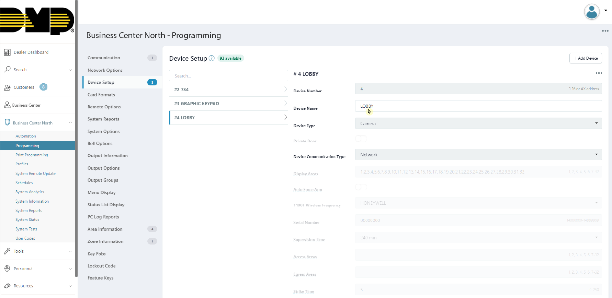Image resolution: width=612 pixels, height=298 pixels.
Task: Open the Device Type dropdown
Action: [478, 123]
